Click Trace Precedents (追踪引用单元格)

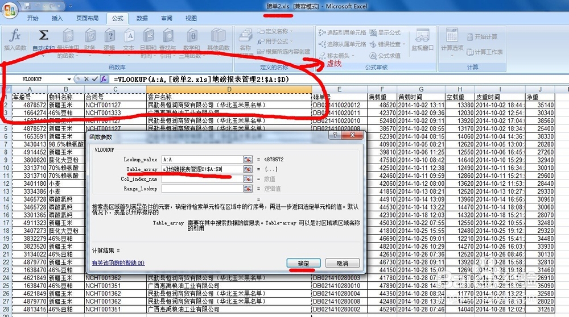pos(342,32)
